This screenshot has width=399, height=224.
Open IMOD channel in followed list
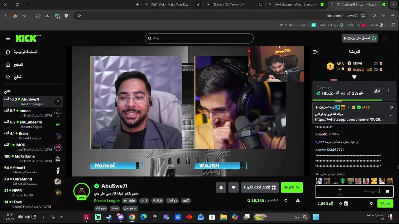click(x=33, y=147)
